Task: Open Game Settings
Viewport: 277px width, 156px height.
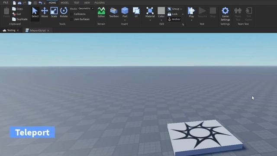Action: pos(225,14)
